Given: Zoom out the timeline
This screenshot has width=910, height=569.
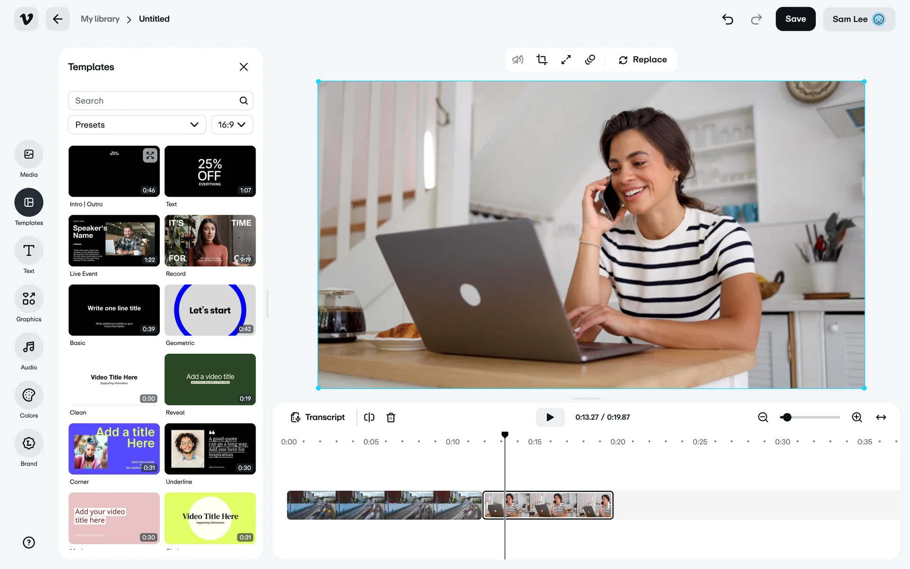Looking at the screenshot, I should [x=763, y=417].
